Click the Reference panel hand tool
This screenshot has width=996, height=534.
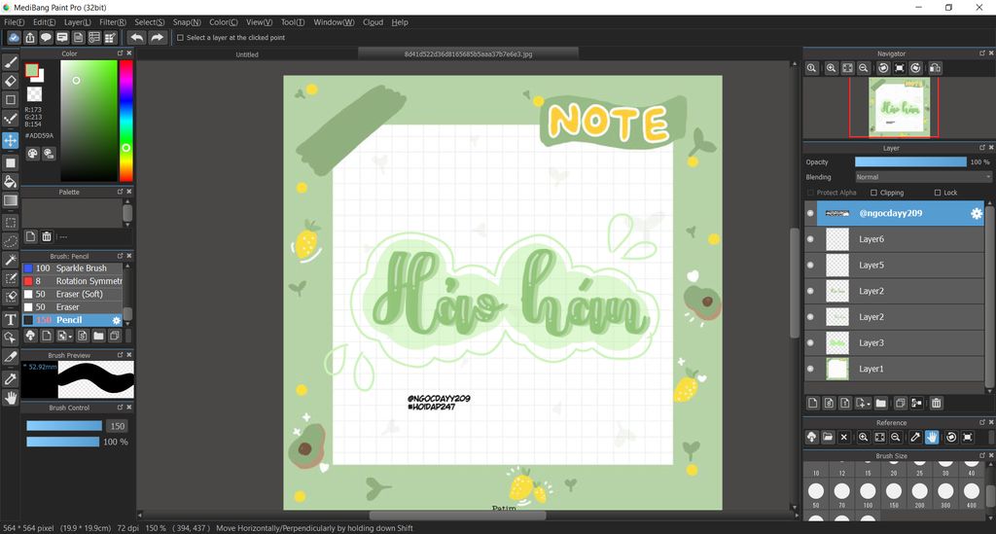[931, 437]
